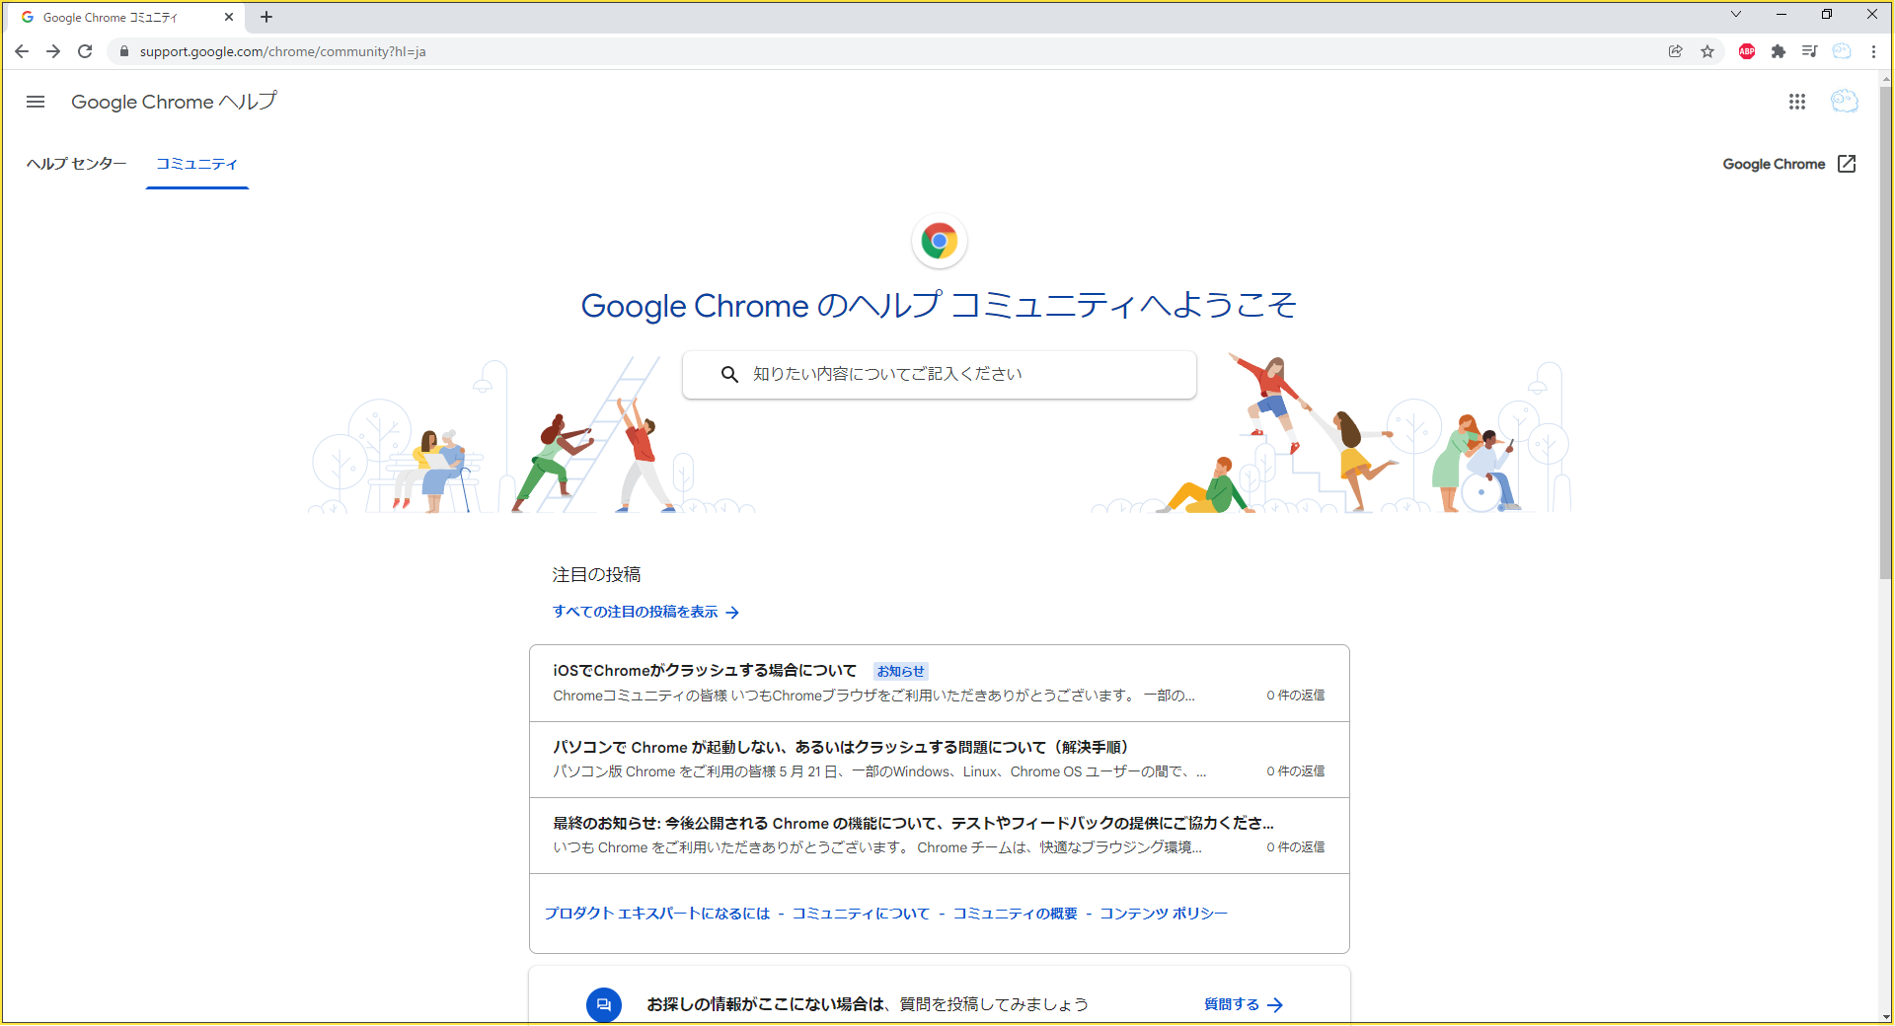Focus the community search field
The image size is (1895, 1026).
(x=940, y=375)
